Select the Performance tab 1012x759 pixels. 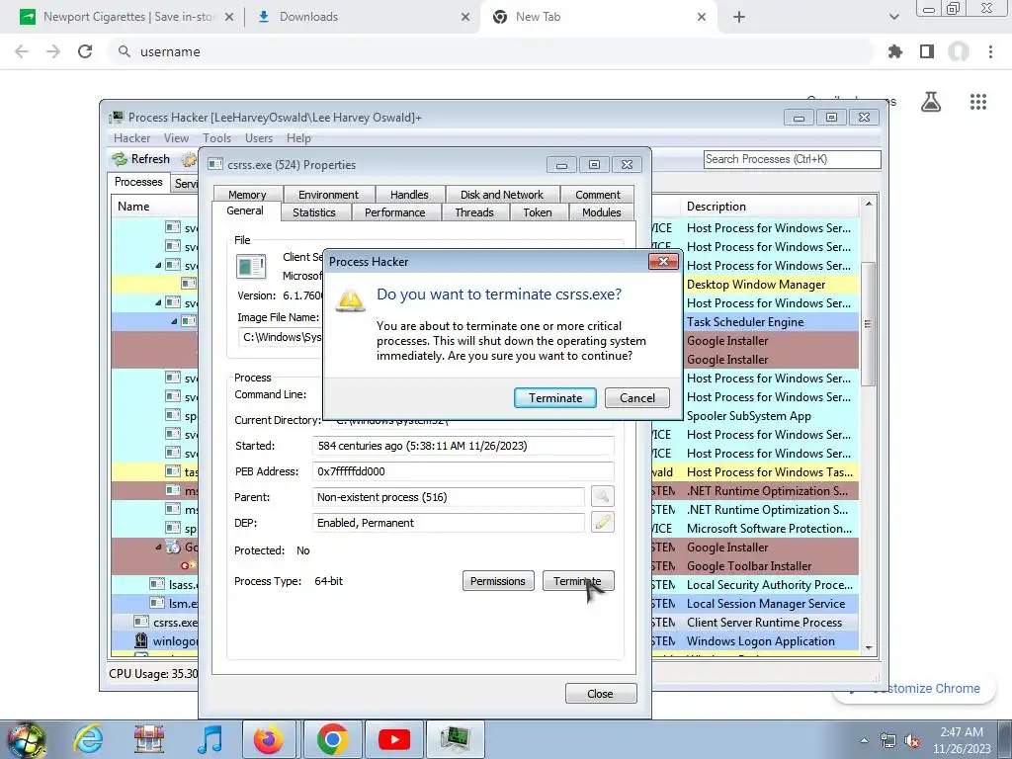click(394, 212)
